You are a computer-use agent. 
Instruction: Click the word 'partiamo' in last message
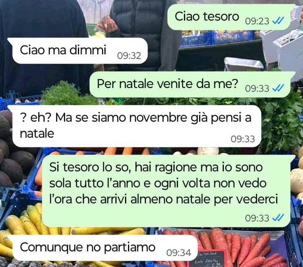(130, 248)
